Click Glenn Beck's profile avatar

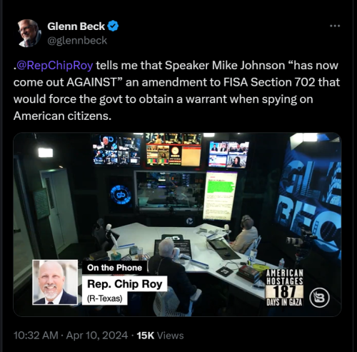click(x=29, y=33)
